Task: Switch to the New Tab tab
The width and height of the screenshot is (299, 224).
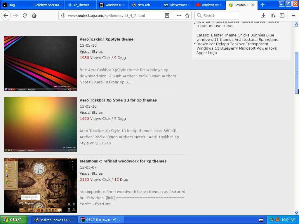Action: click(x=145, y=5)
